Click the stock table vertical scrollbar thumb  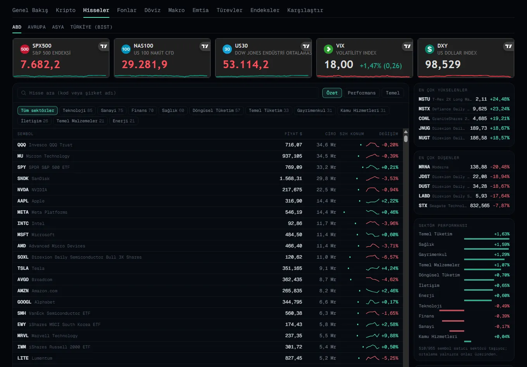point(406,139)
